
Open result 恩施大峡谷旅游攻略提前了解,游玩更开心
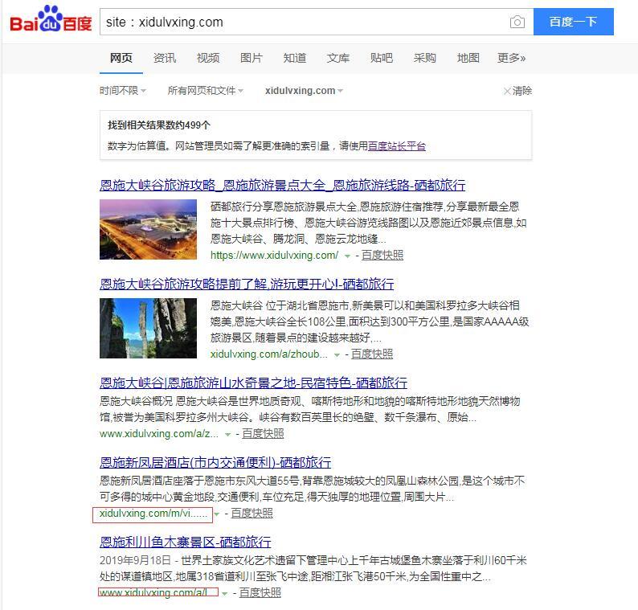pyautogui.click(x=247, y=284)
